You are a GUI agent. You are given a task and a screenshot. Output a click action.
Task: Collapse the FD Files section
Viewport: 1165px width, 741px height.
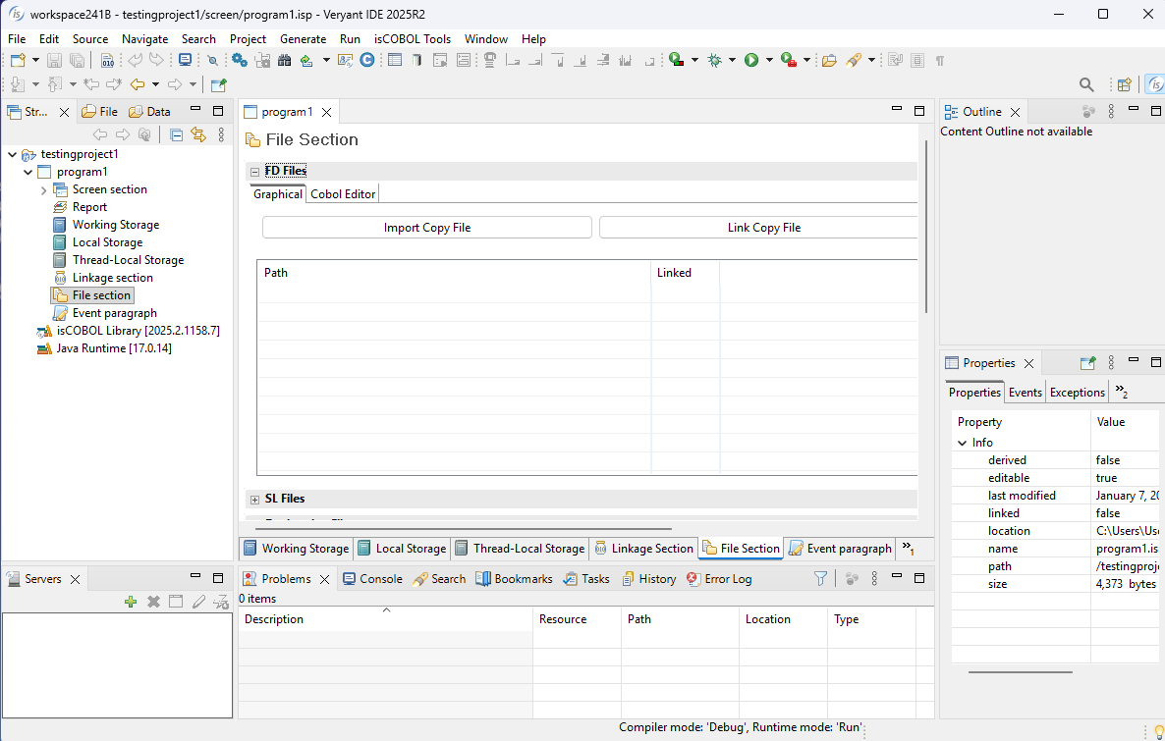tap(255, 172)
